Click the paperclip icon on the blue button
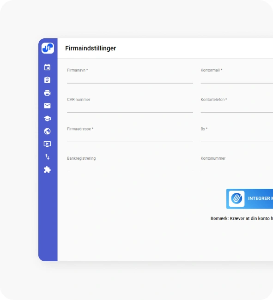273x300 pixels. click(x=237, y=198)
